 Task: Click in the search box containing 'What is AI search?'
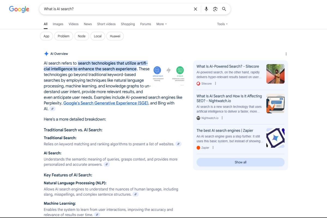117,9
